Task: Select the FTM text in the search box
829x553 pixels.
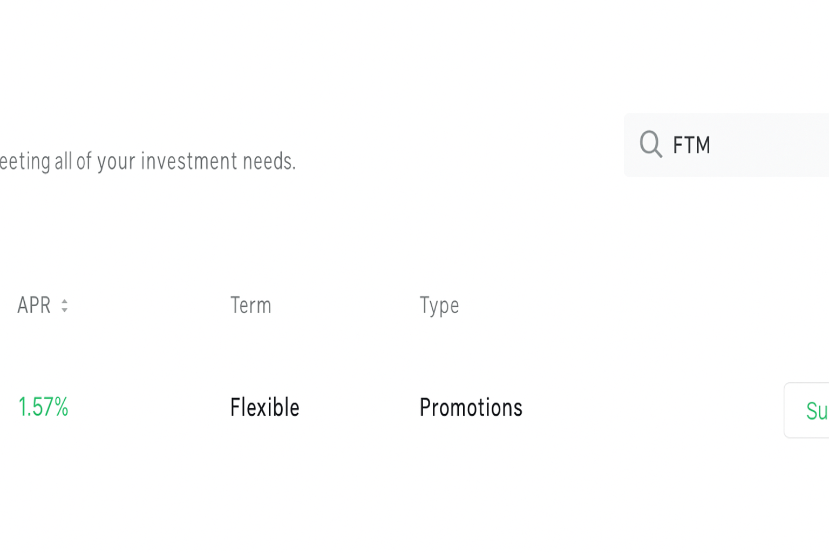Action: tap(691, 145)
